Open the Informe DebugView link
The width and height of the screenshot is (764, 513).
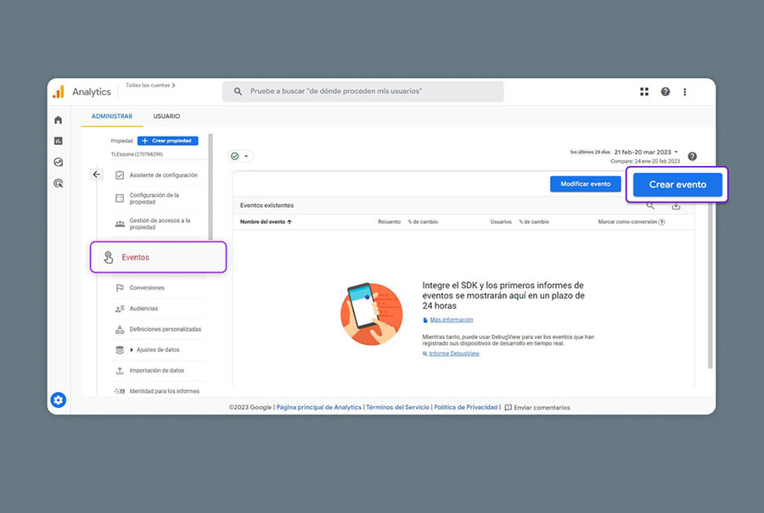(454, 354)
